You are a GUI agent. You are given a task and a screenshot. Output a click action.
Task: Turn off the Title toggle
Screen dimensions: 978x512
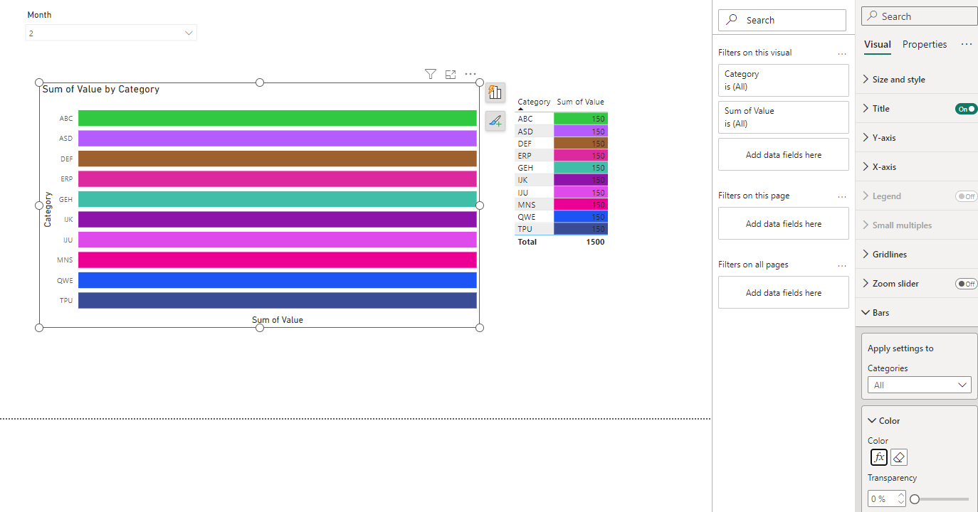tap(966, 109)
